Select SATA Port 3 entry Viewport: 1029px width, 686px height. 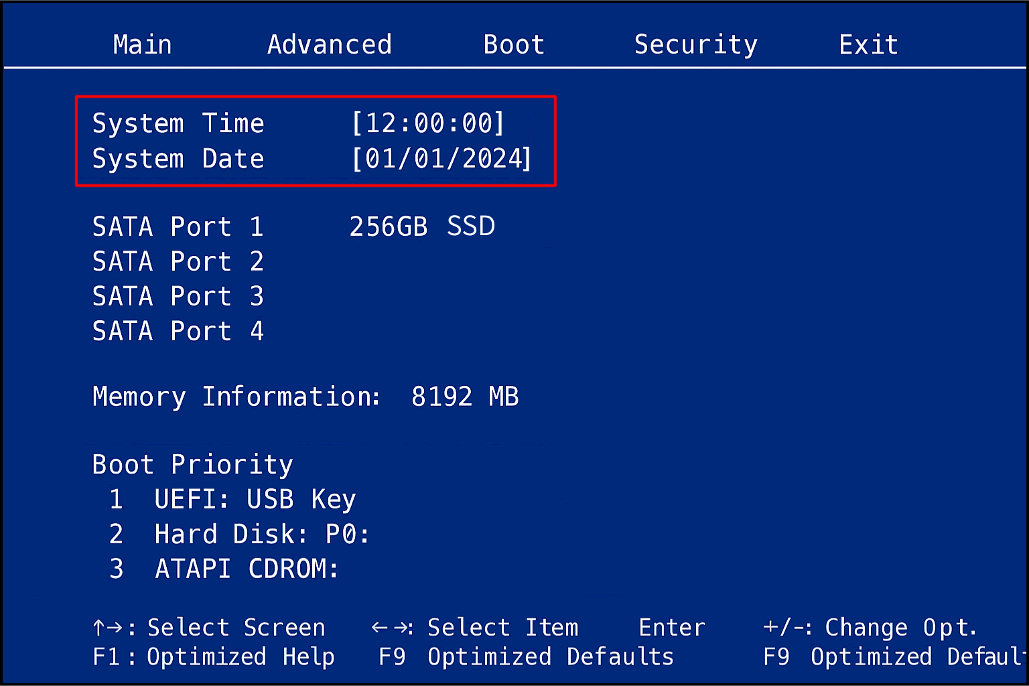178,297
